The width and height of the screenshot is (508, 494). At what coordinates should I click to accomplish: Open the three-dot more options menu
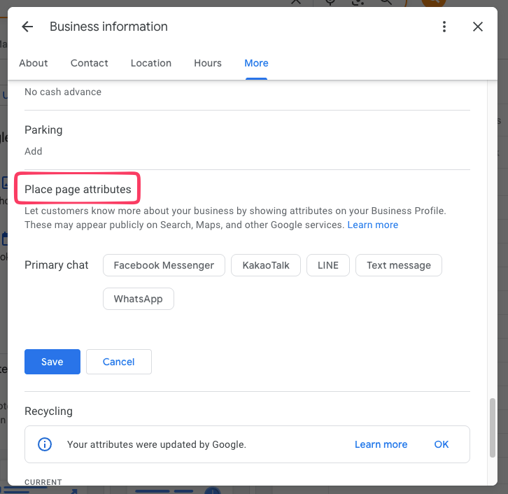[x=444, y=27]
